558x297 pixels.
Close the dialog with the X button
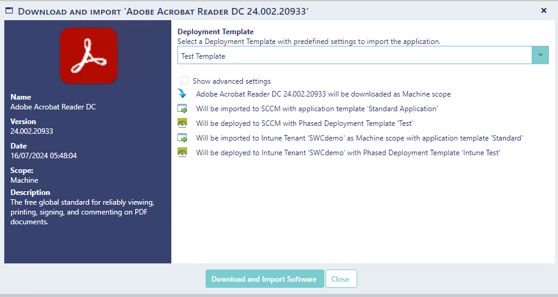point(544,10)
